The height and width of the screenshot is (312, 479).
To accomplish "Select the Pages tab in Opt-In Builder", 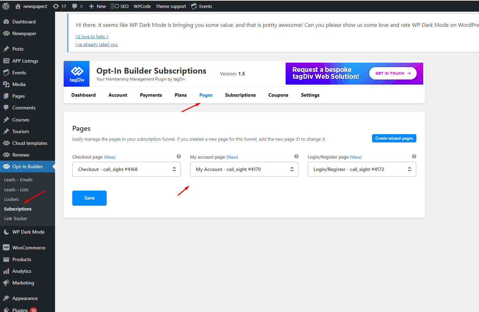I will pos(206,95).
